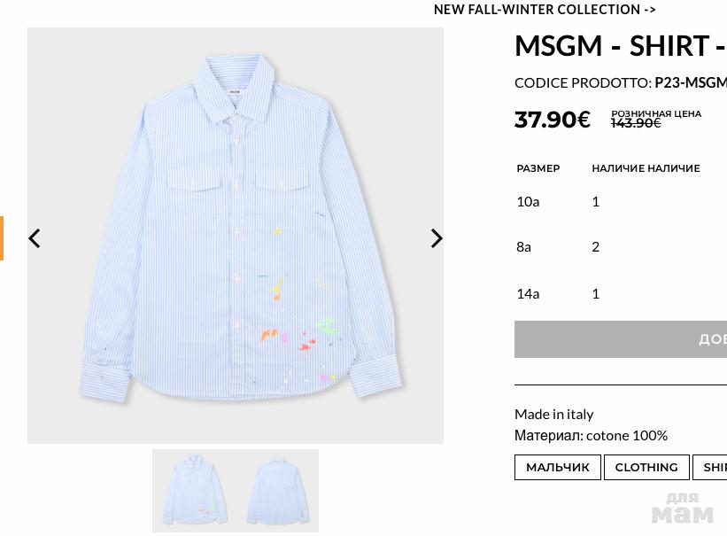Open the New Fall-Winter Collection link
This screenshot has height=536, width=727.
click(x=545, y=10)
